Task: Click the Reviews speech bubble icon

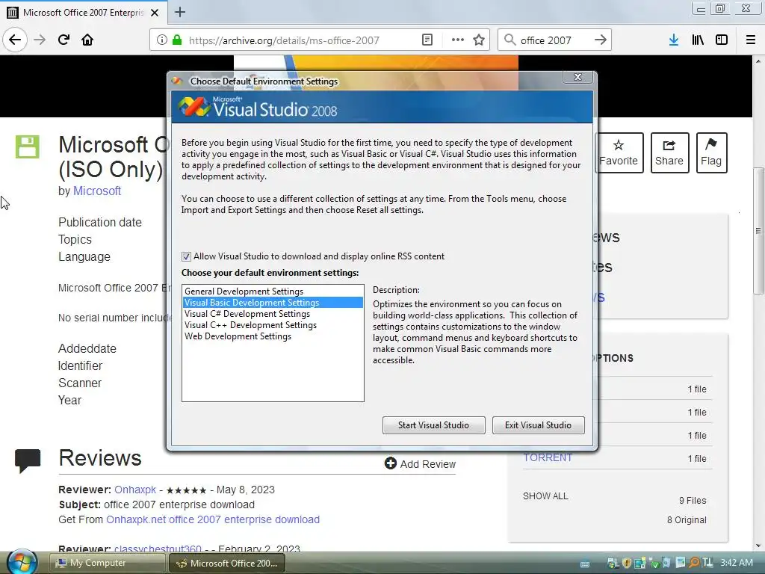Action: point(28,460)
